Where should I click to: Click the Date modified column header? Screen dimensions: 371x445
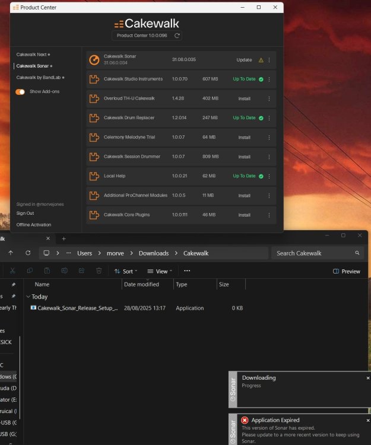click(141, 284)
